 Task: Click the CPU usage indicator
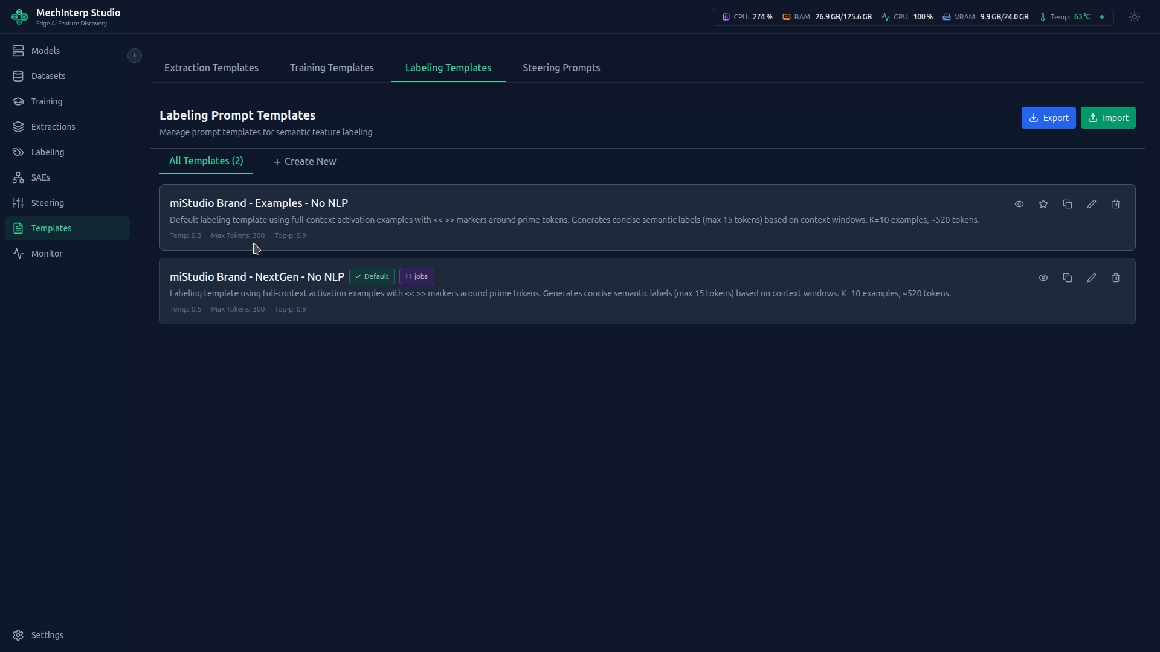pos(747,17)
